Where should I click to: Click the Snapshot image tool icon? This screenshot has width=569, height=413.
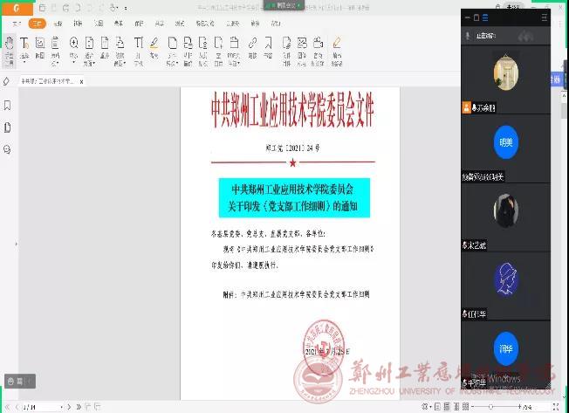pos(40,44)
